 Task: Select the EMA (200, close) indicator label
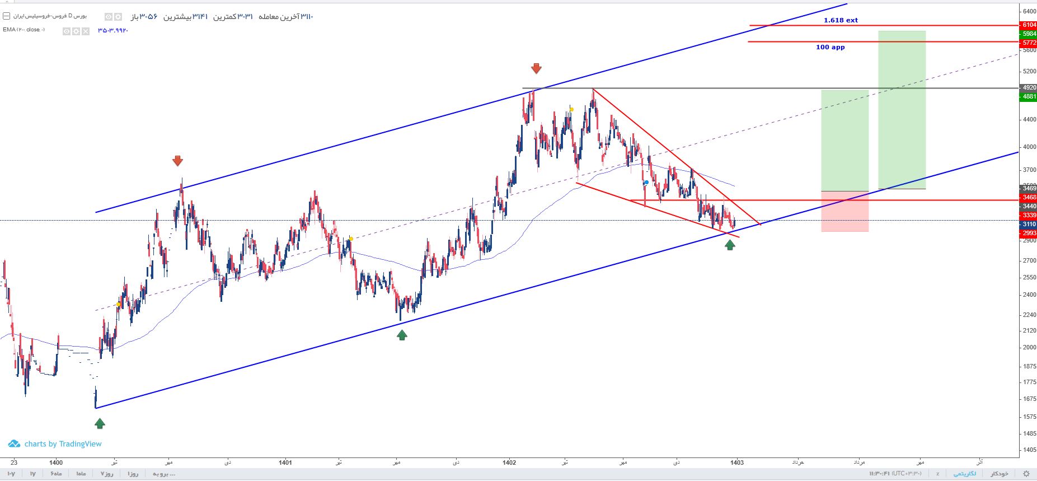(x=24, y=30)
